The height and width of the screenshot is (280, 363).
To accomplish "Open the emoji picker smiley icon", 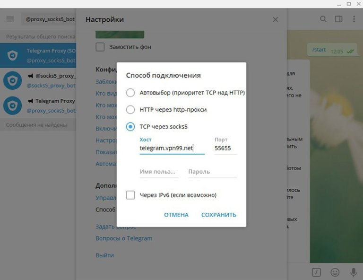I will tap(335, 272).
